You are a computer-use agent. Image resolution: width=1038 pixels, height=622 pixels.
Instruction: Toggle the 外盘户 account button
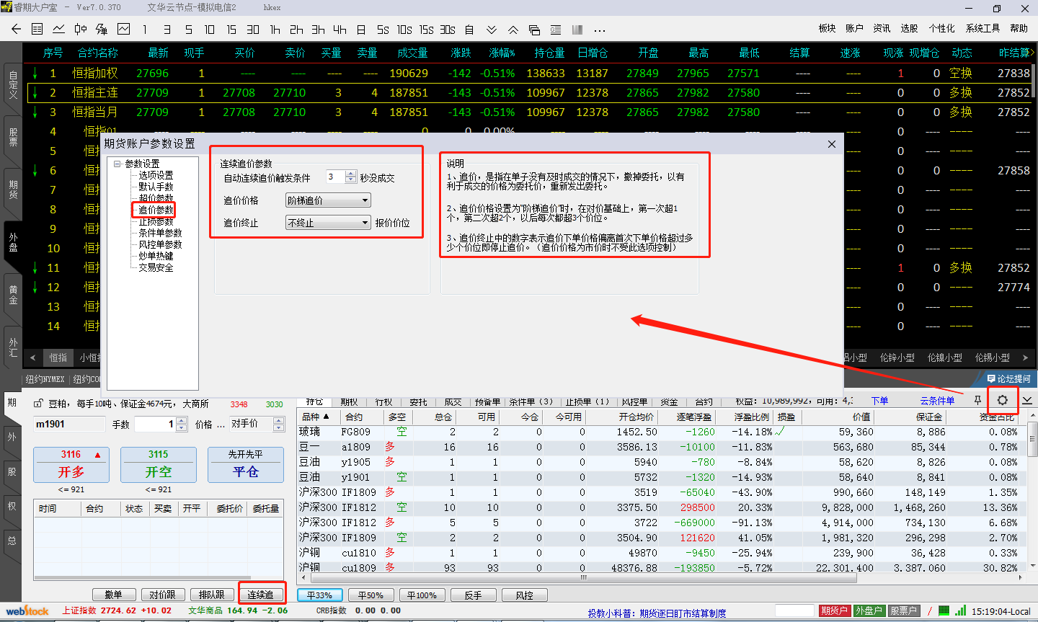click(868, 610)
